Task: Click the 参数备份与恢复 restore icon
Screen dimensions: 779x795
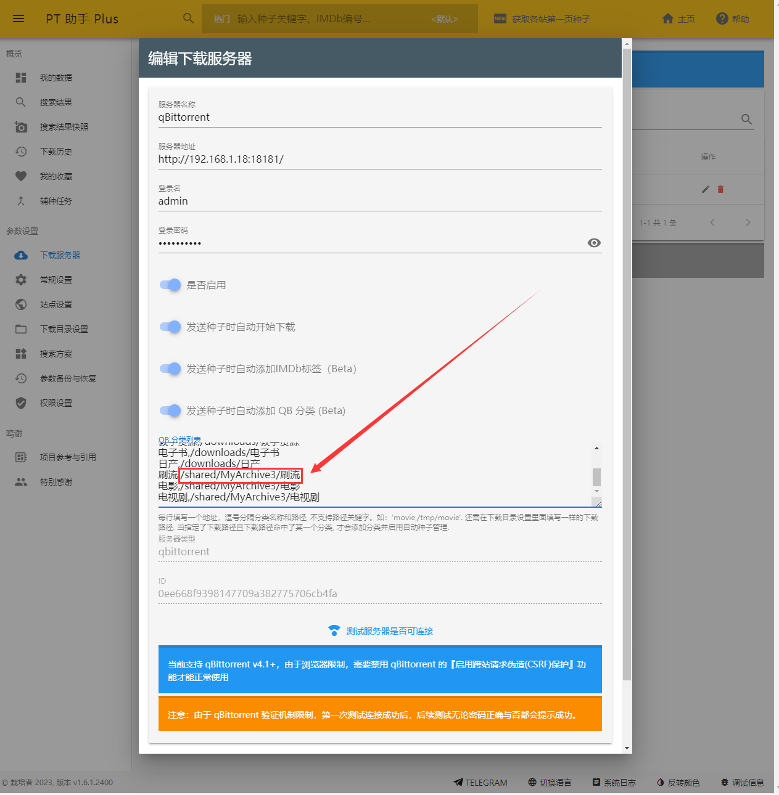Action: tap(21, 378)
